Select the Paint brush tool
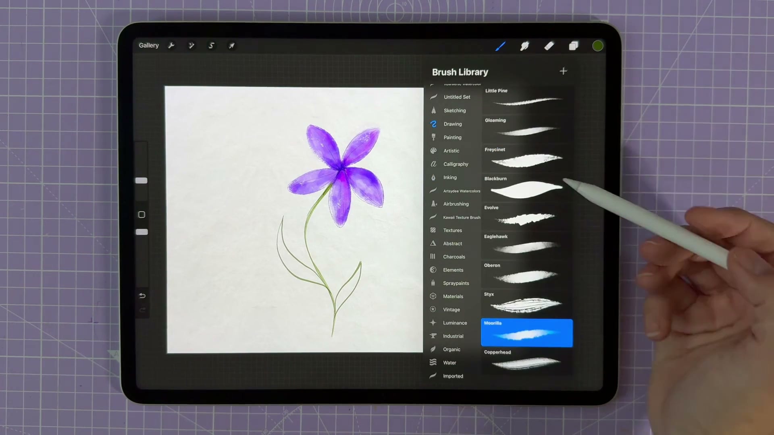This screenshot has width=774, height=435. pyautogui.click(x=500, y=46)
